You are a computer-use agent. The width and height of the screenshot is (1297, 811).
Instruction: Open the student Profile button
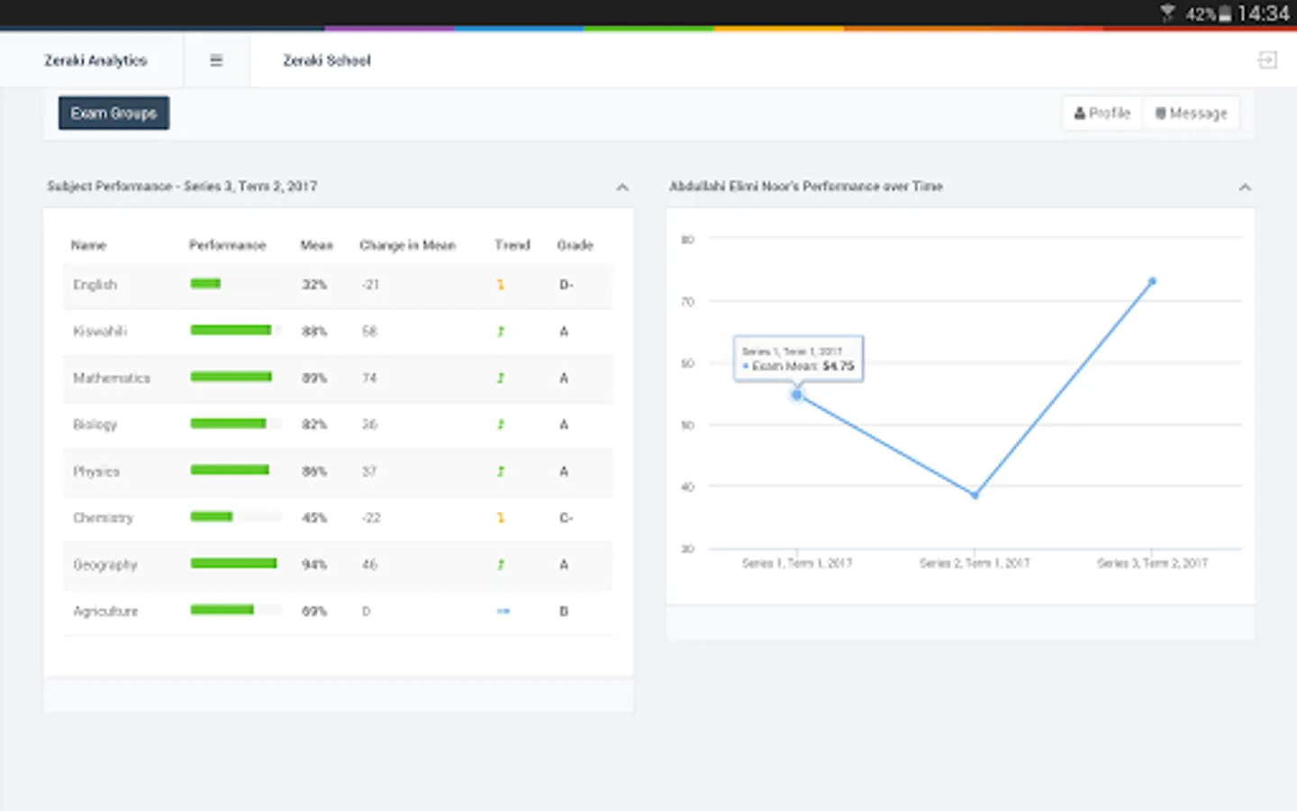1102,113
